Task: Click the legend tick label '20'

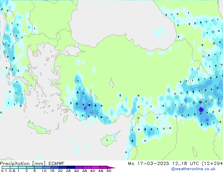Action: pyautogui.click(x=60, y=171)
